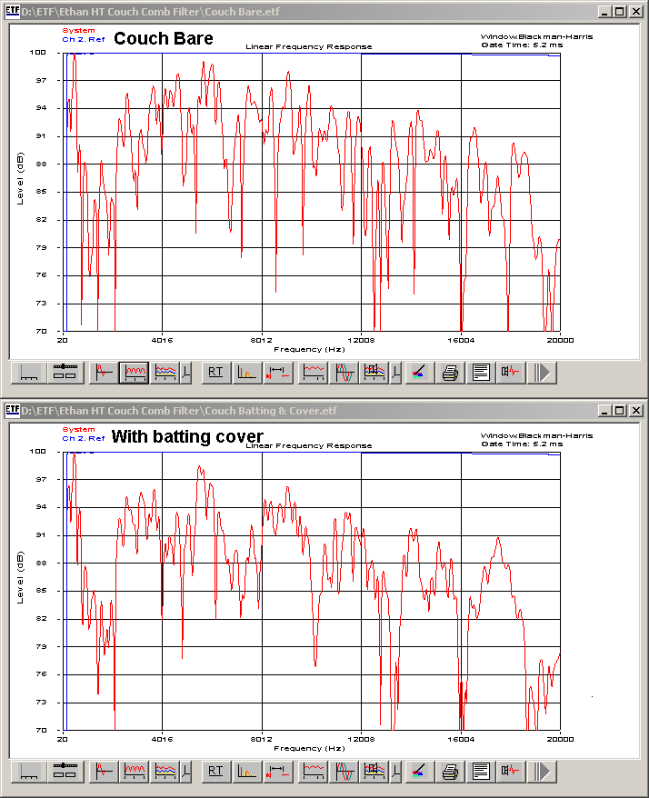Viewport: 649px width, 798px height.
Task: Open notes page icon in Couch Batting window
Action: click(x=481, y=772)
